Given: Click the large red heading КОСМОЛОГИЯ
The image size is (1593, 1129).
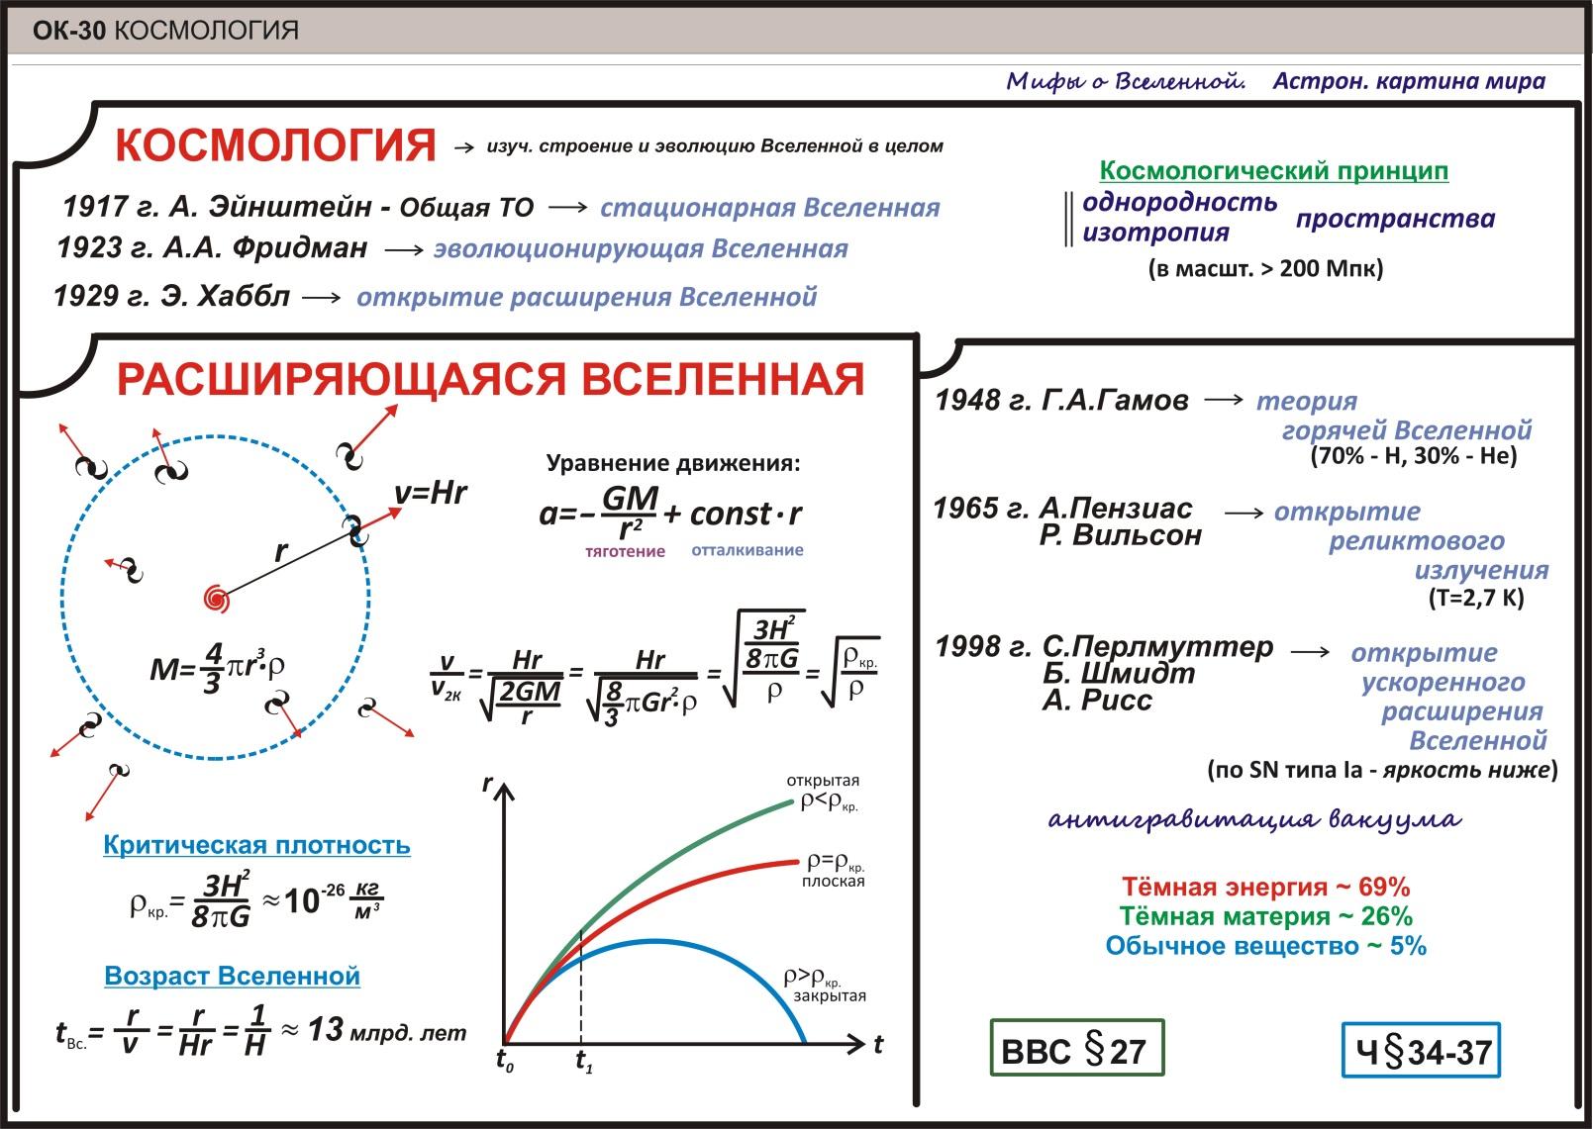Looking at the screenshot, I should tap(276, 145).
